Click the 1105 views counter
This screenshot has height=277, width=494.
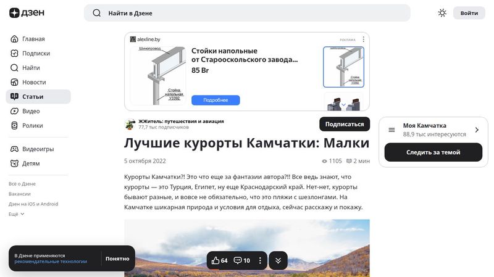pos(332,161)
